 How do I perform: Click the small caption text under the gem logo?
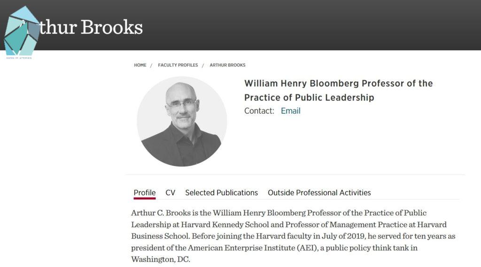[x=19, y=58]
